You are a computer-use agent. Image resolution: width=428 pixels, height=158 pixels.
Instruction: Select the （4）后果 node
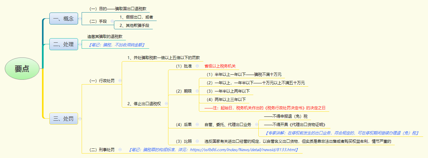184,125
